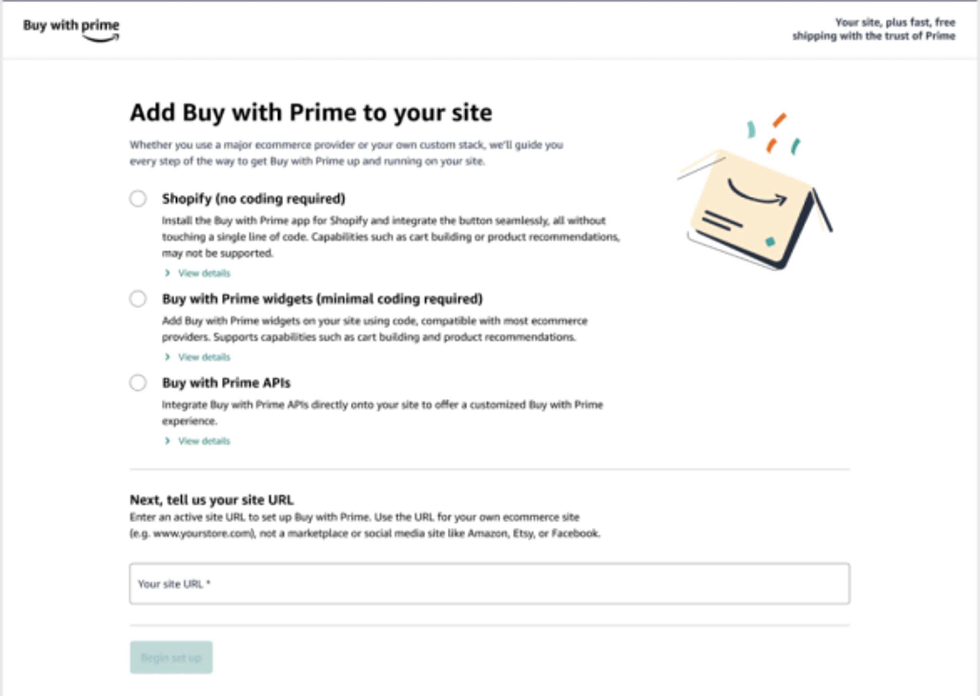
Task: Click the Buy with Prime logo
Action: click(x=71, y=30)
